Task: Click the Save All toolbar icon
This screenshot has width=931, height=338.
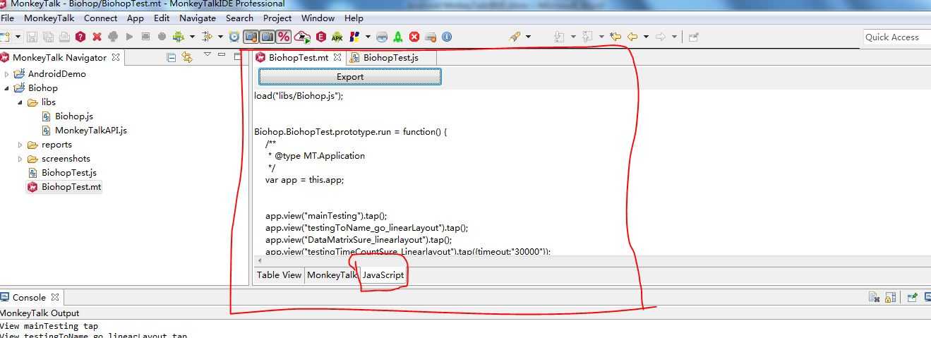Action: click(48, 37)
